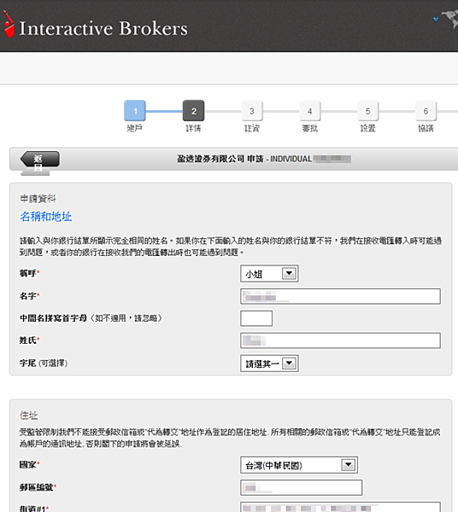Click the 姓氏 last name field
Screen dimensions: 458x512
(340, 340)
